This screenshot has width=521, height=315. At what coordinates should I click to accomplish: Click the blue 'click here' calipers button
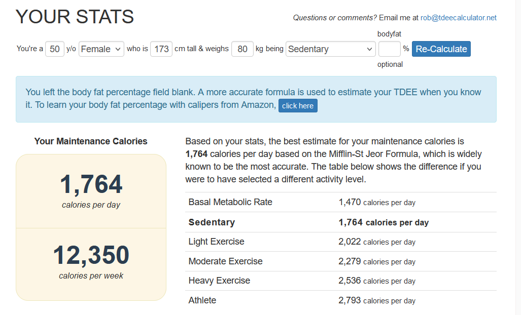(x=298, y=105)
